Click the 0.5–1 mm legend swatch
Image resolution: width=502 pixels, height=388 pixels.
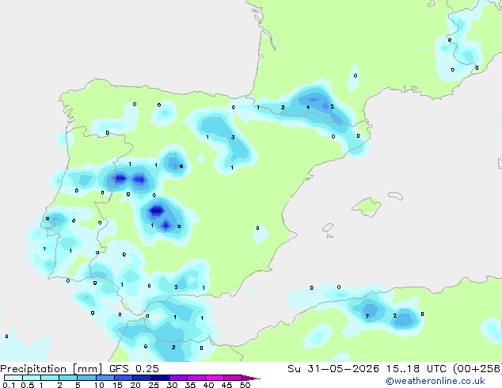click(x=32, y=378)
